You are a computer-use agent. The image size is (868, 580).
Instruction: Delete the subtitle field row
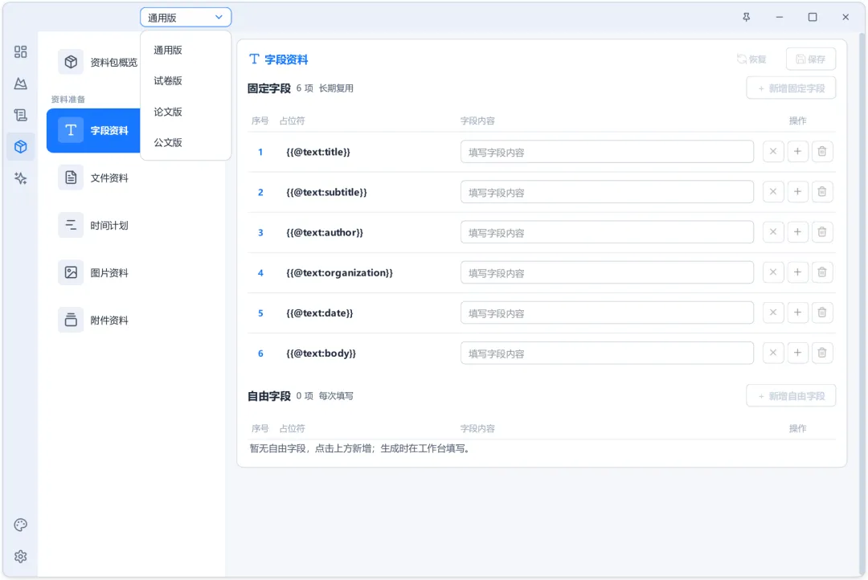pyautogui.click(x=822, y=191)
